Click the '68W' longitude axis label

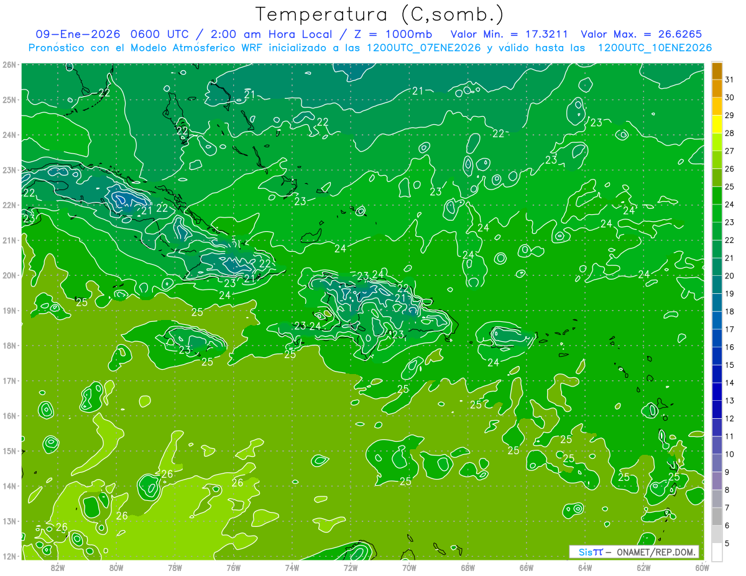[468, 567]
